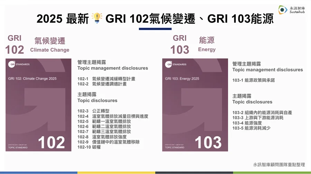Click the light bulb icon in the title
311x174 pixels.
click(97, 18)
